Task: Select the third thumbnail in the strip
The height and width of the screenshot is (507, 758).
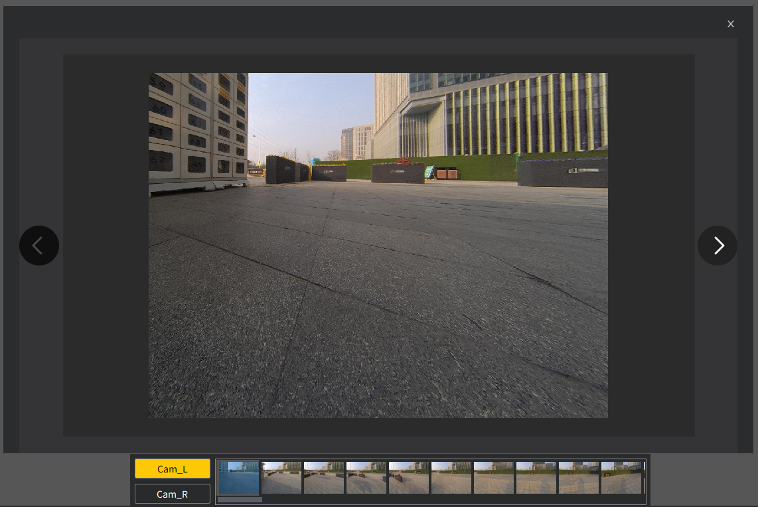Action: pyautogui.click(x=324, y=478)
